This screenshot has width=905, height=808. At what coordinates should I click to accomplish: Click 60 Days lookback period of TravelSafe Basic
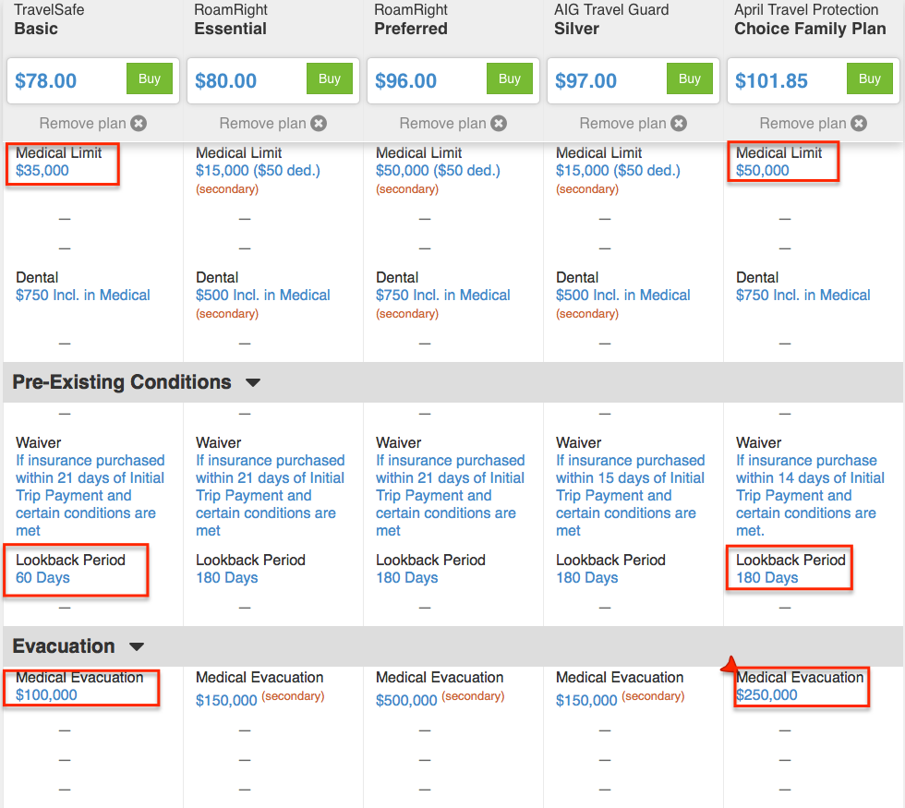click(x=42, y=578)
